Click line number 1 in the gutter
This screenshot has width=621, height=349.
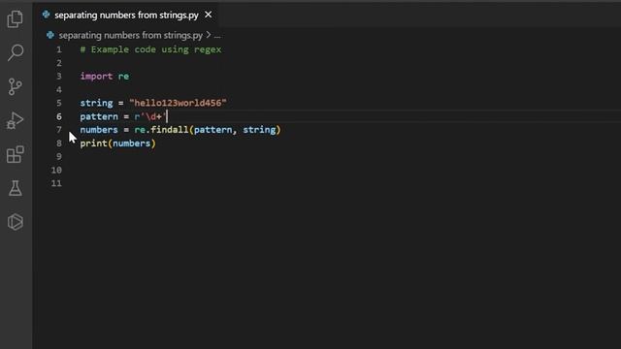(x=59, y=49)
